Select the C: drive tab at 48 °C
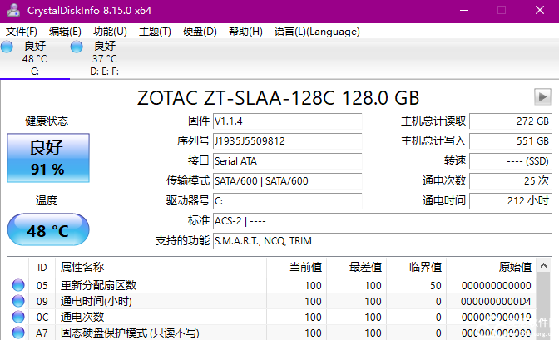 [35, 59]
